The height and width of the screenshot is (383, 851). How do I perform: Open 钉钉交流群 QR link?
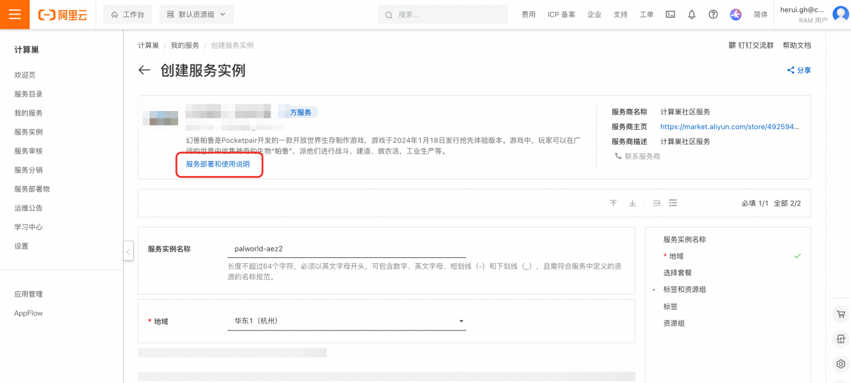coord(751,45)
